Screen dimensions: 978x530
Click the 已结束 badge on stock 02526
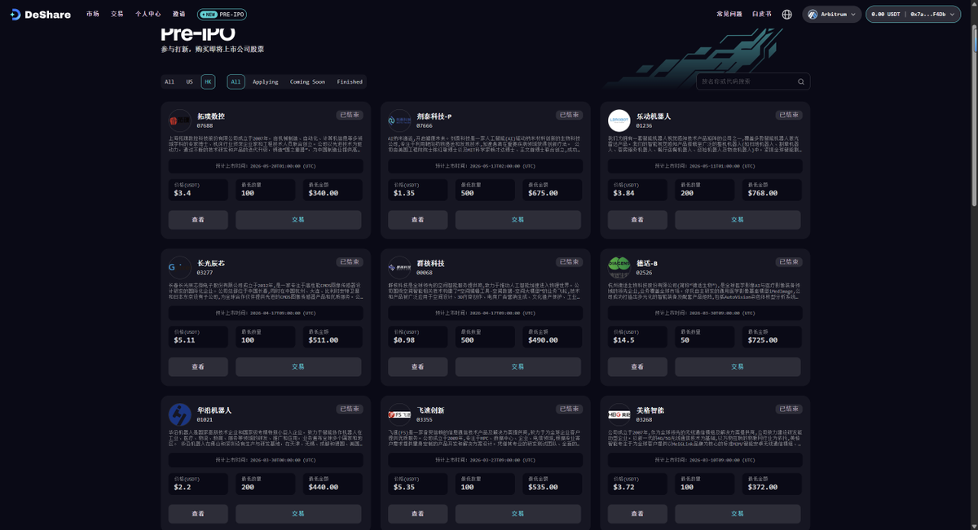coord(789,262)
